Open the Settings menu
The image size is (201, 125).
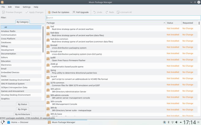(27, 7)
